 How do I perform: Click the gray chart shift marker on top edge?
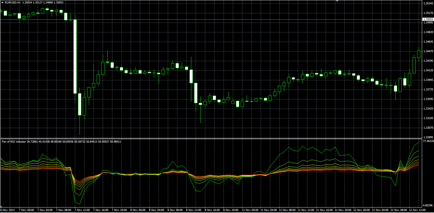coord(337,1)
